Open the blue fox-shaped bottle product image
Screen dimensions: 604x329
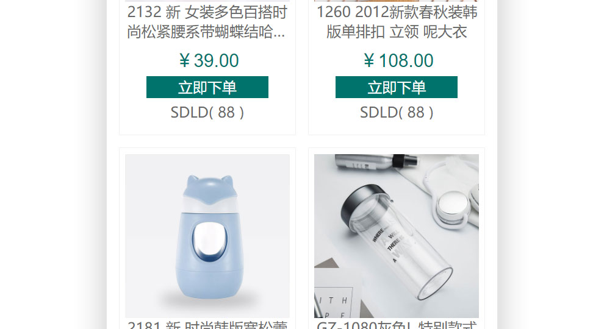click(207, 236)
